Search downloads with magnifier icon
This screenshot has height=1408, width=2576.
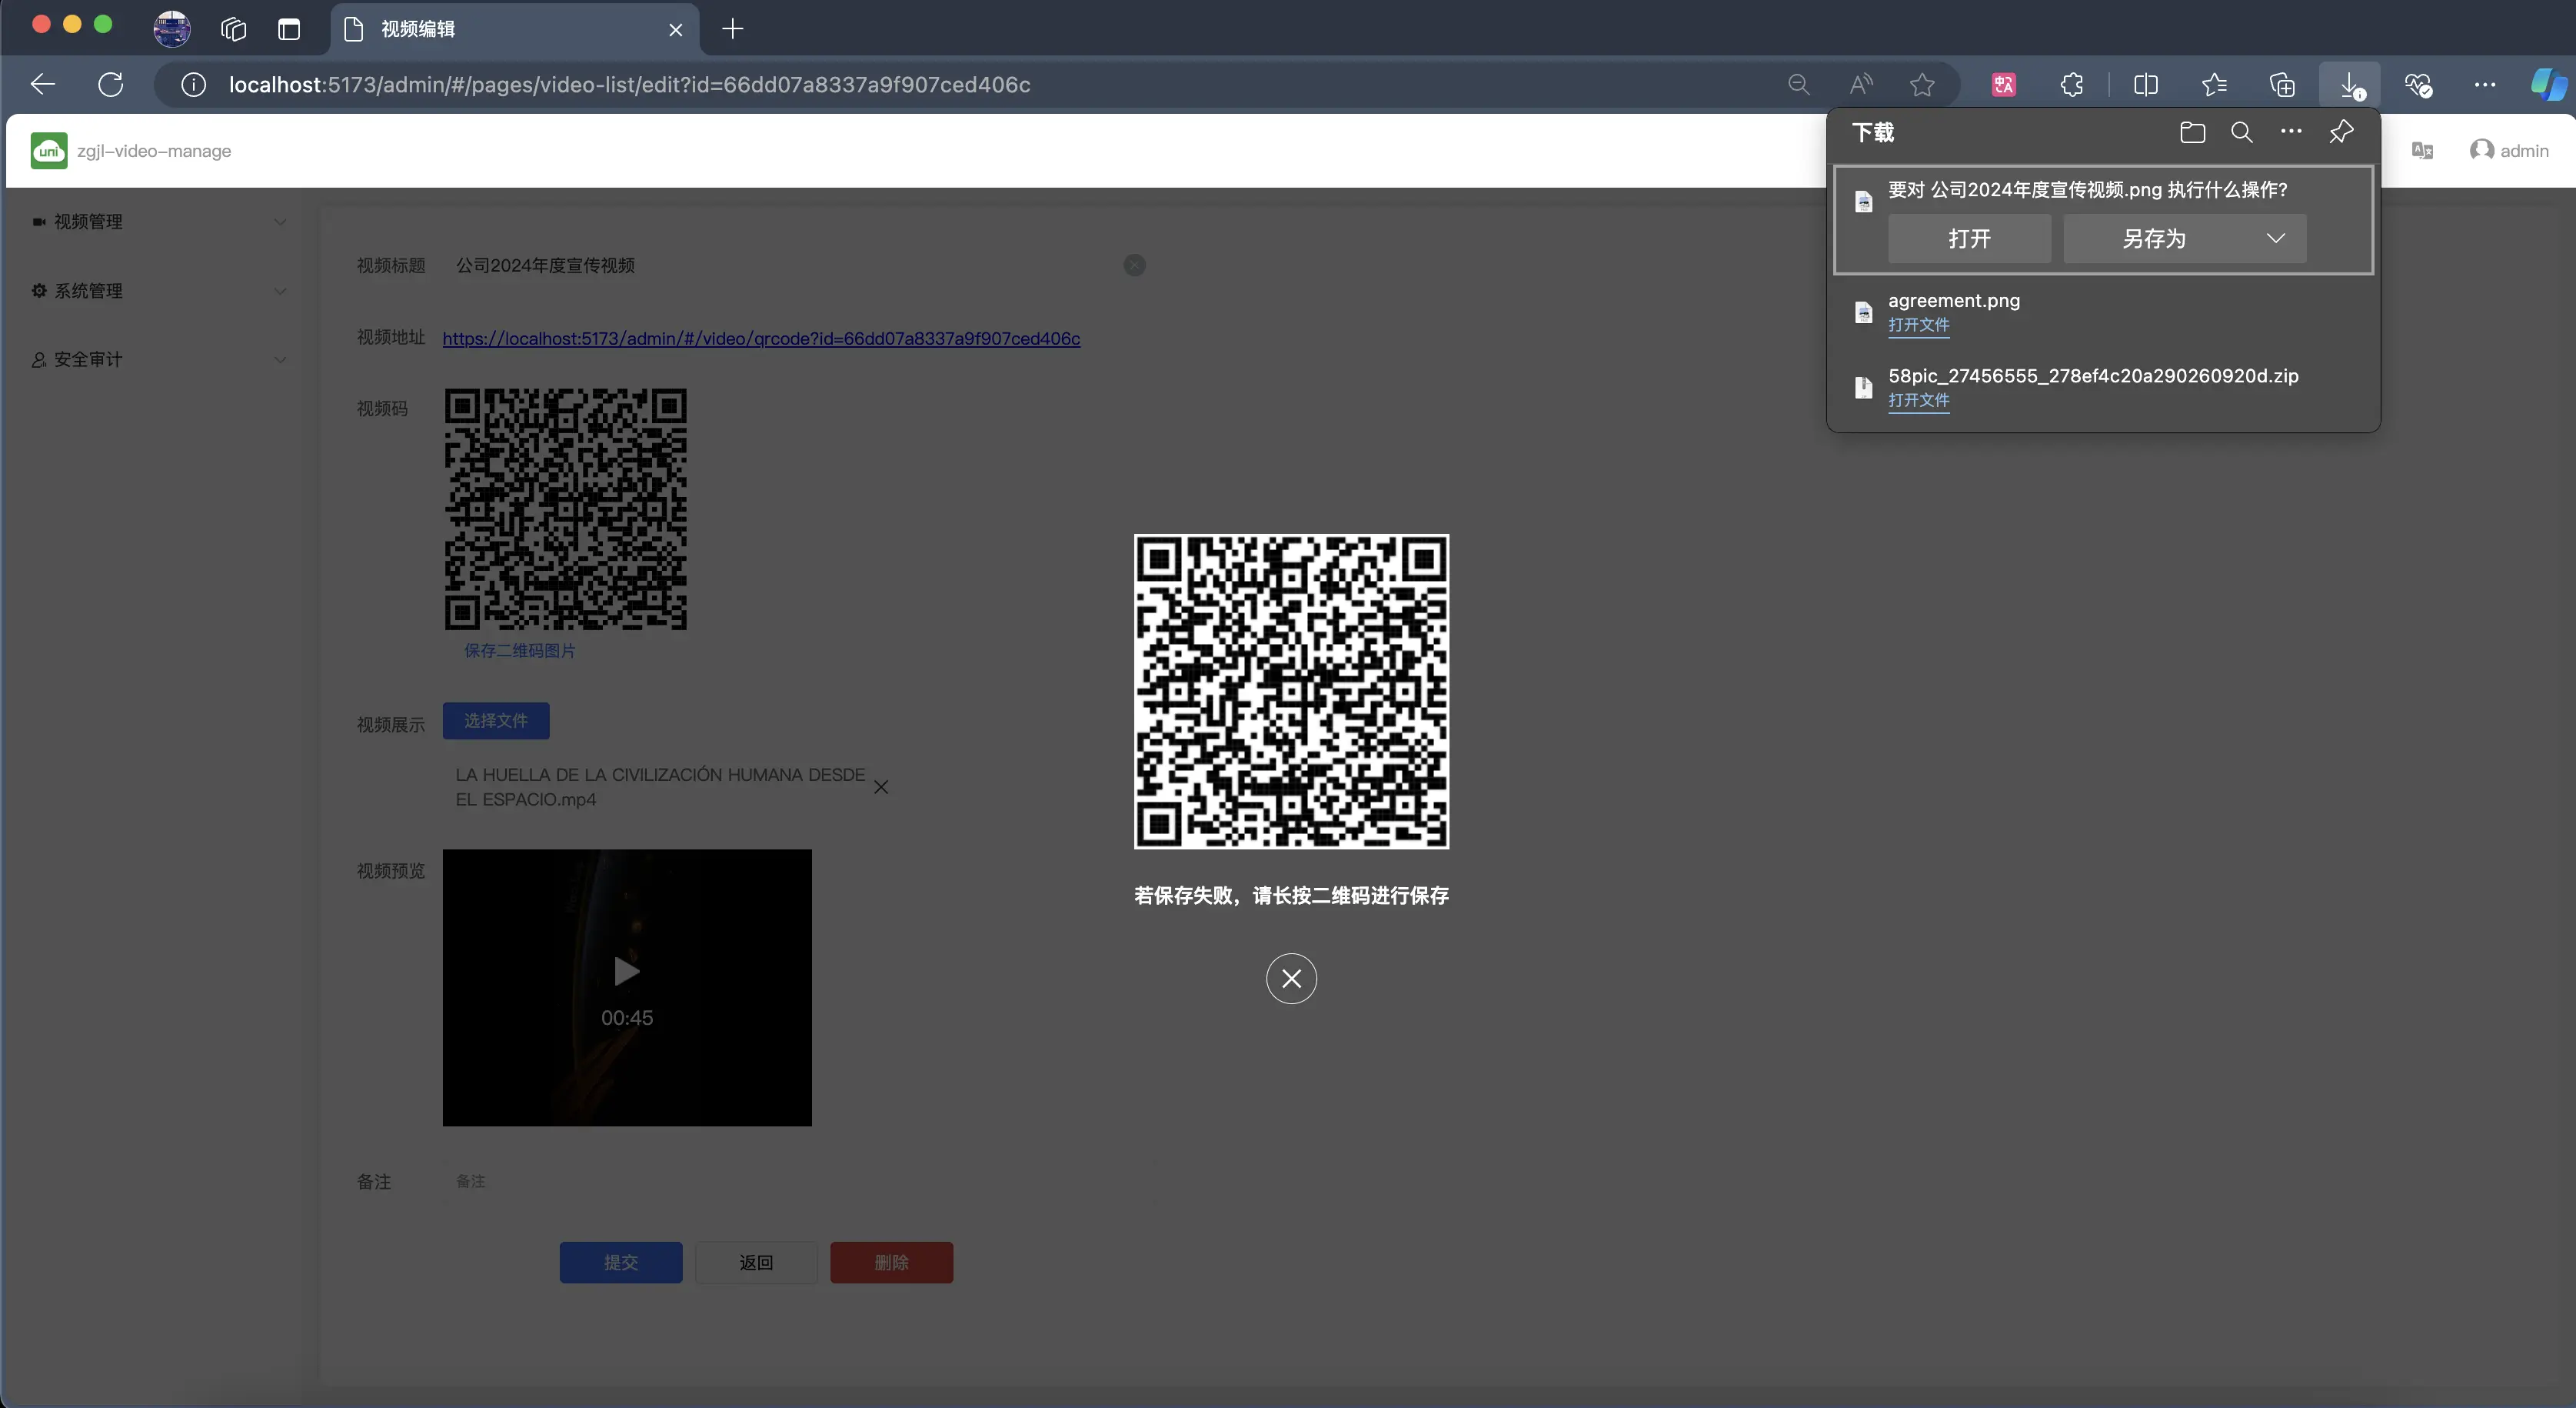[x=2242, y=132]
